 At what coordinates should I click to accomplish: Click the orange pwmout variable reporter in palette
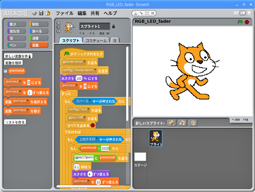coord(17,71)
